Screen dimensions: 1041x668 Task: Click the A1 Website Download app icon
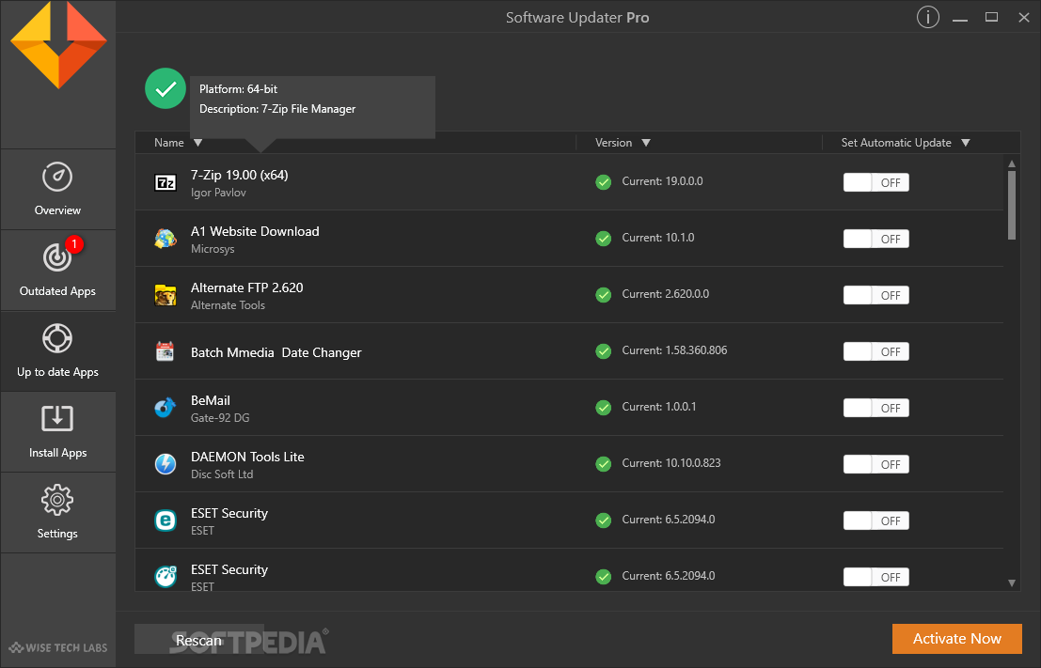pyautogui.click(x=166, y=239)
